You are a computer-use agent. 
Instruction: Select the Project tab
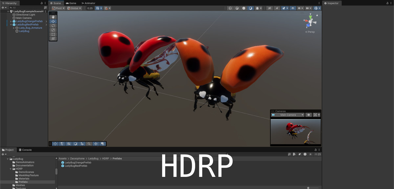pos(8,150)
